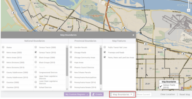Click the Census Tracts (2010) legend checkmark
Viewport: 192px width, 99px height.
click(x=161, y=86)
